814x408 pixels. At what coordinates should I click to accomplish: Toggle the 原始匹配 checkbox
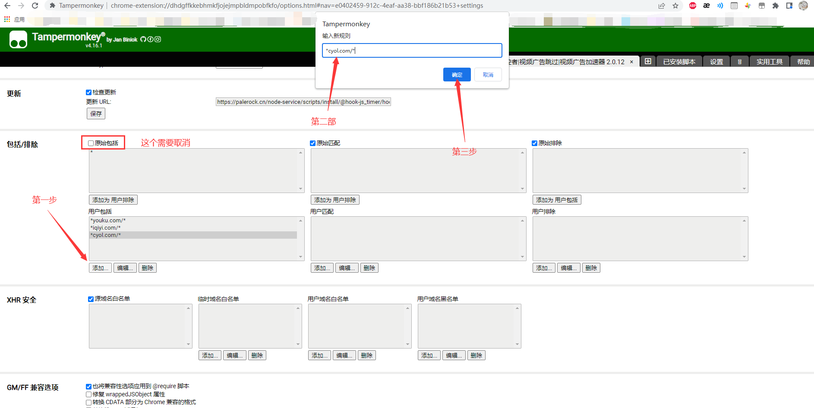pos(313,143)
